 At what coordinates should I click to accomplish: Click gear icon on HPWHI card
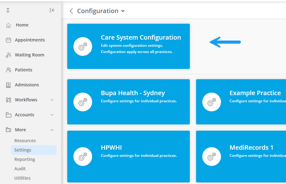[x=83, y=157]
